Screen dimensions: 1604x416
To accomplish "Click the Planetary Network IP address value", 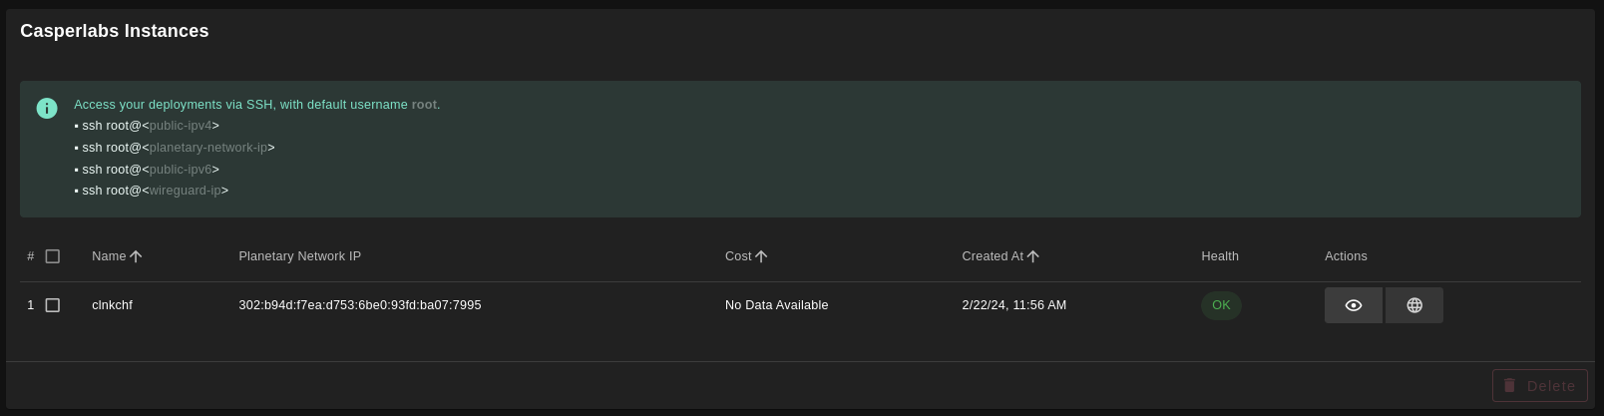I will click(x=359, y=305).
